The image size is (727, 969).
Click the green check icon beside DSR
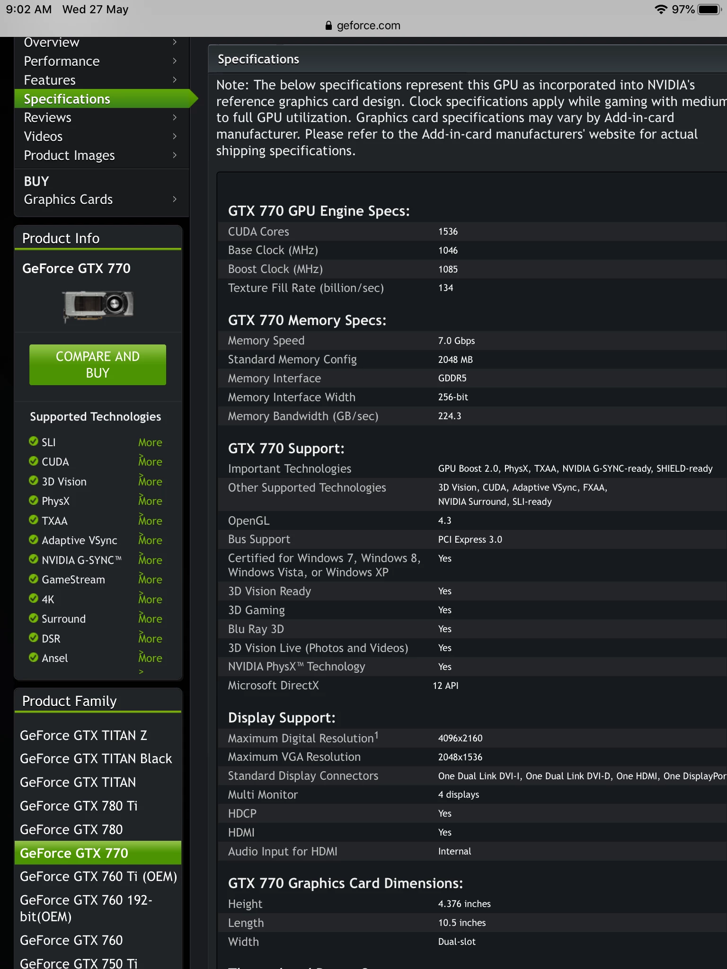(x=33, y=637)
